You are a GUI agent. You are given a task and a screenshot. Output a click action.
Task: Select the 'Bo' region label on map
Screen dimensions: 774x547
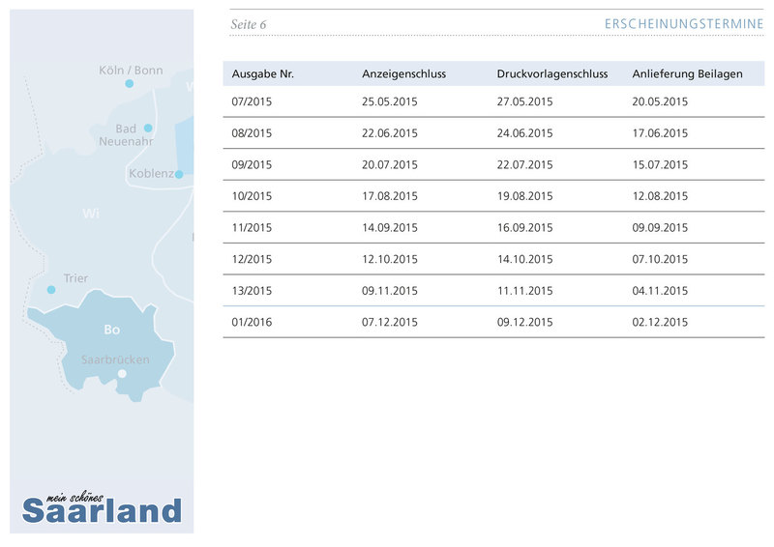tap(112, 330)
